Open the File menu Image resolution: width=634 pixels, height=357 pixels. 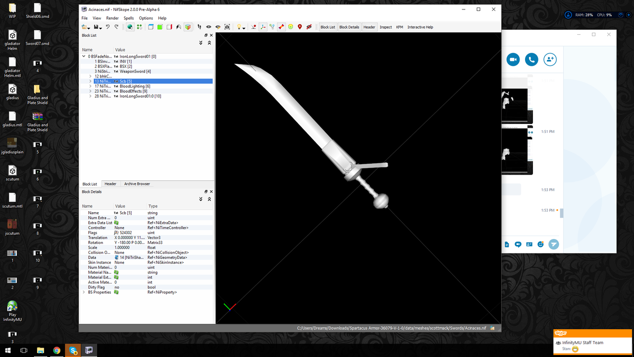coord(85,18)
